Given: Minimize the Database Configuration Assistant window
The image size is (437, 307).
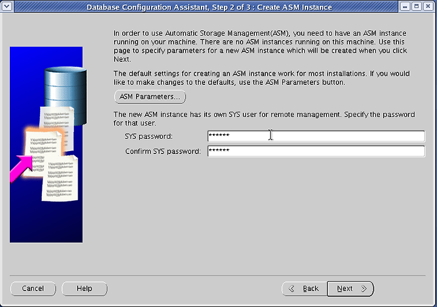Looking at the screenshot, I should tap(405, 6).
